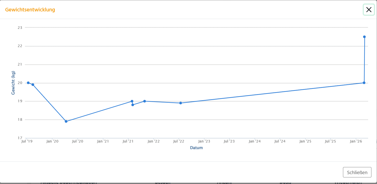377x184 pixels.
Task: Select the lowest data point near 17.9 kg
Action: tap(66, 121)
